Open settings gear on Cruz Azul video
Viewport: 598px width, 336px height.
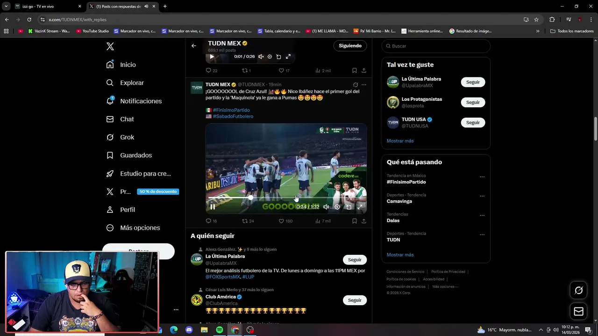tap(337, 207)
